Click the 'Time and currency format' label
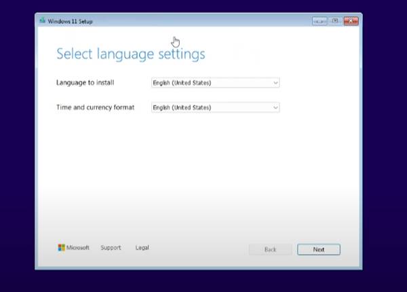 click(x=95, y=107)
